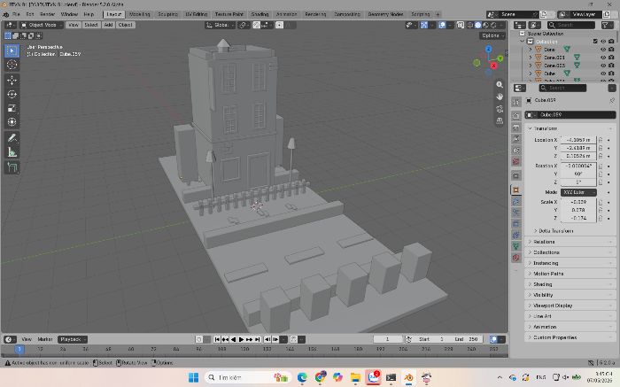The width and height of the screenshot is (620, 387).
Task: Open the XYZ Euler rotation mode dropdown
Action: [x=578, y=192]
